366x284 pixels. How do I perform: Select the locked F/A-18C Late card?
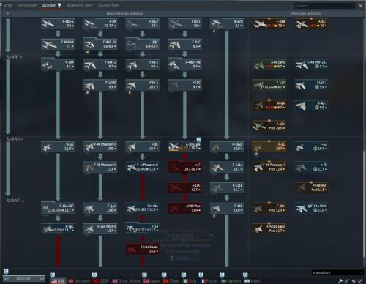point(143,249)
